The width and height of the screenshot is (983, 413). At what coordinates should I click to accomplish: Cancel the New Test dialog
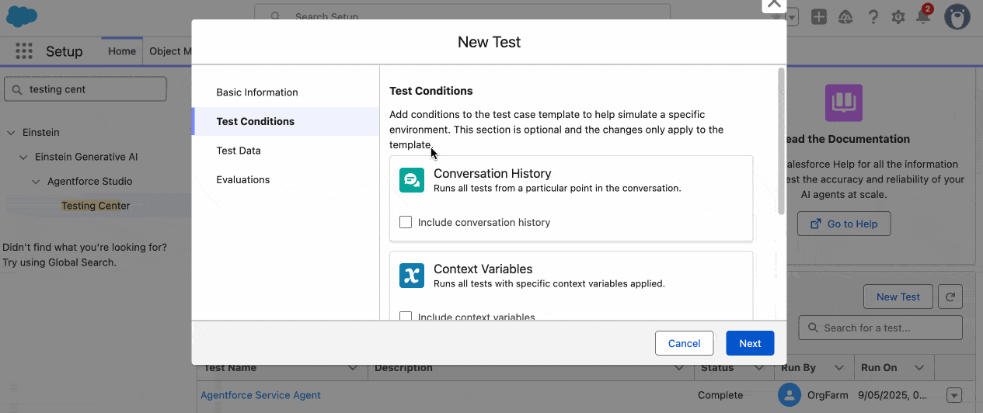[x=684, y=343]
